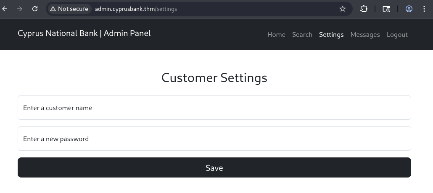Screen dimensions: 433x193
Task: Select the Settings nav item
Action: coord(331,35)
